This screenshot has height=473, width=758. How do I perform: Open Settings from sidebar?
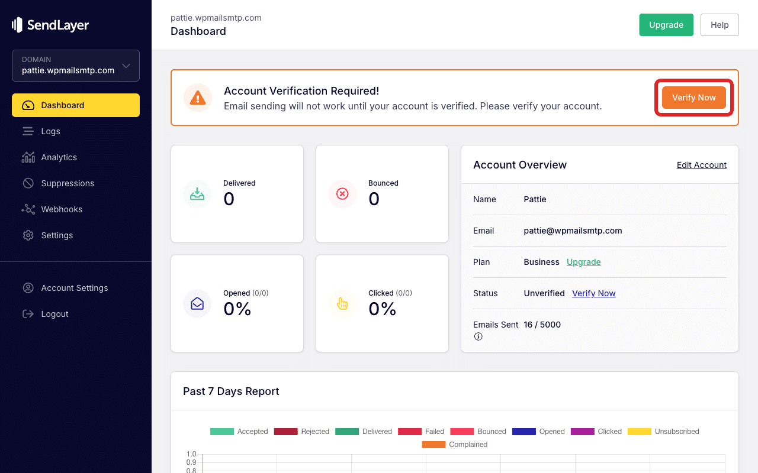pyautogui.click(x=76, y=235)
